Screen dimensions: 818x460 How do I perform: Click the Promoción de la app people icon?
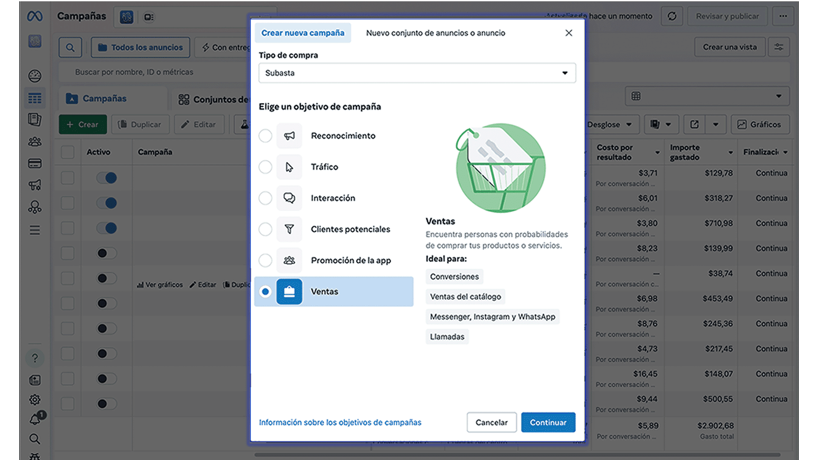coord(289,260)
